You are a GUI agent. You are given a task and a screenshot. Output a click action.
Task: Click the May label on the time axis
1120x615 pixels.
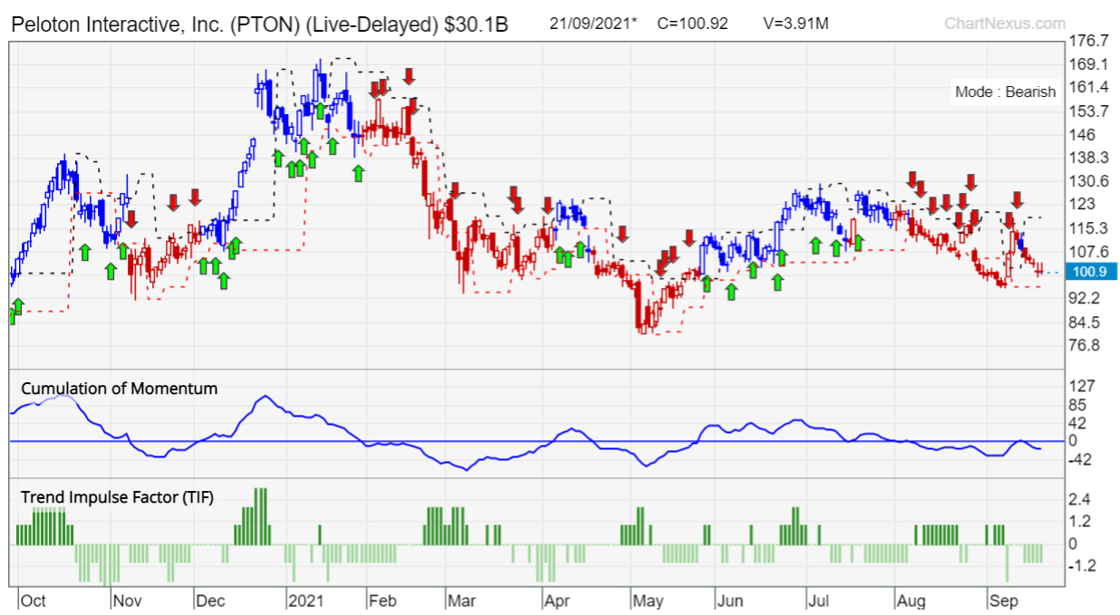point(649,601)
